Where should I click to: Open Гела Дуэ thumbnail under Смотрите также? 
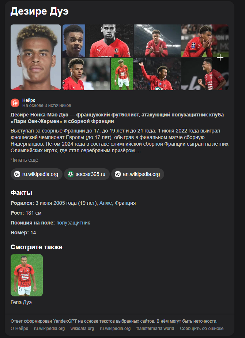pos(27,275)
